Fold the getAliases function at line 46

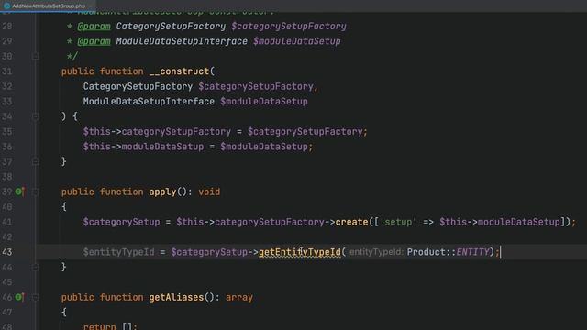35,297
